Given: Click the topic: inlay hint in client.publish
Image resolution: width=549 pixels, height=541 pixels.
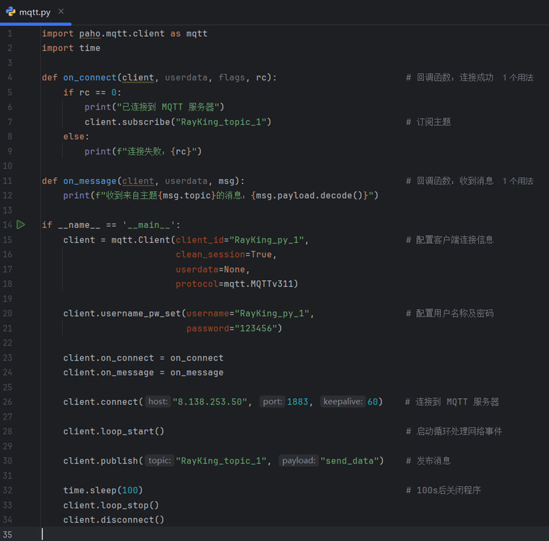Looking at the screenshot, I should pos(159,461).
